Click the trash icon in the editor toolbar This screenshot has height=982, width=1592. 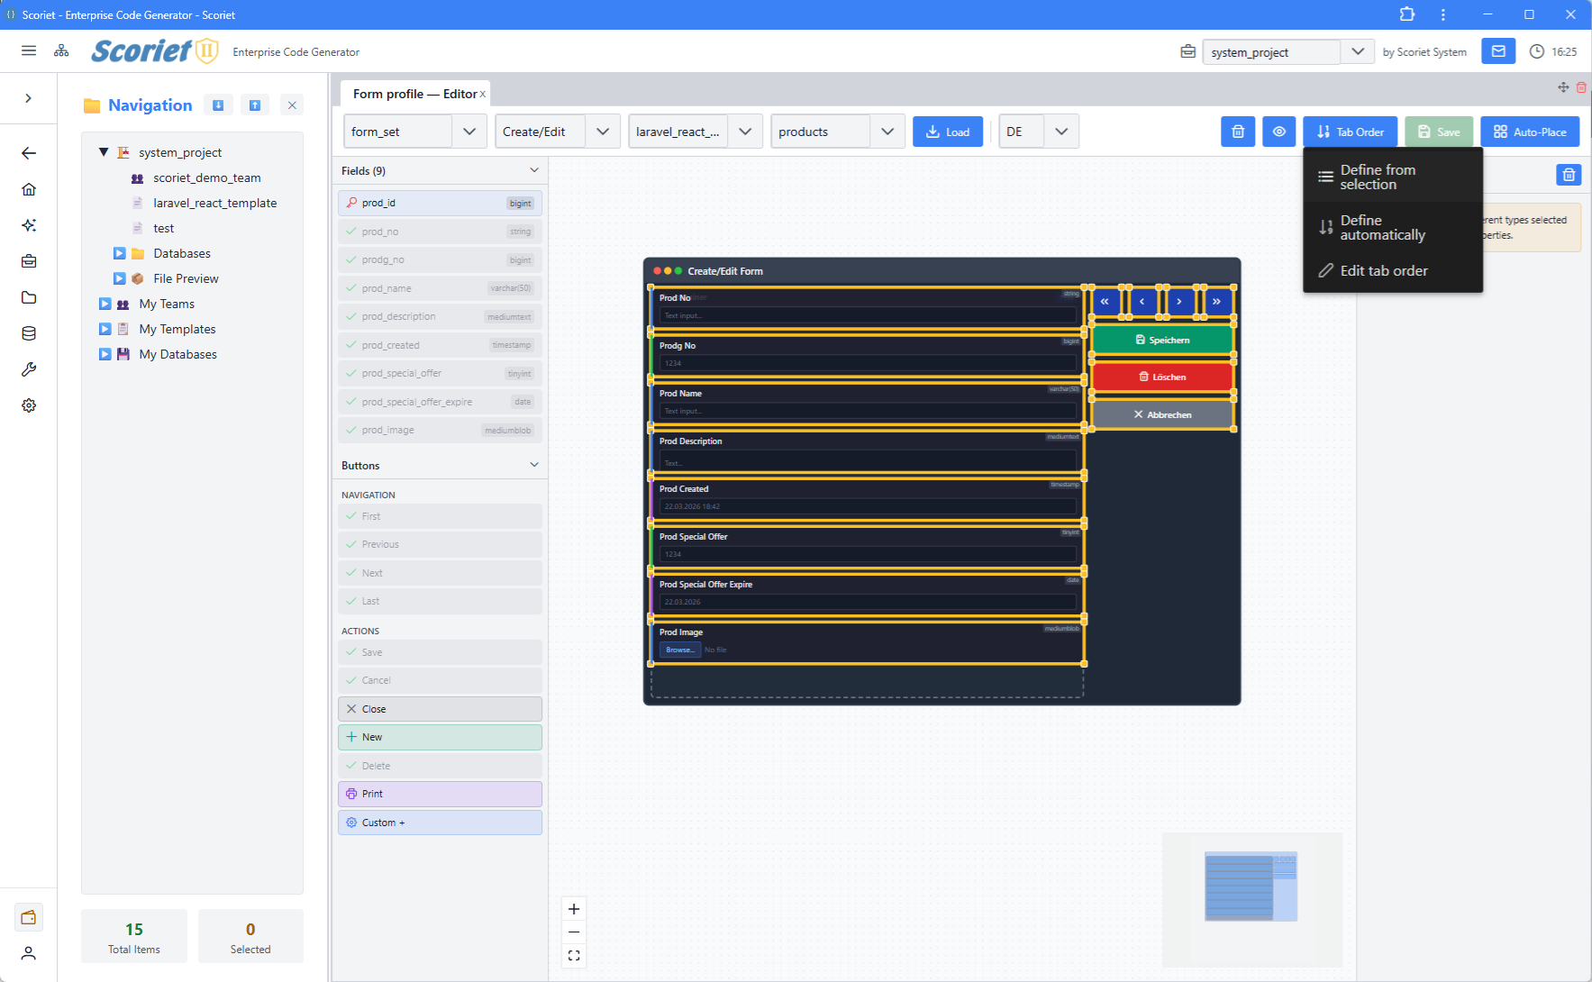(1237, 132)
